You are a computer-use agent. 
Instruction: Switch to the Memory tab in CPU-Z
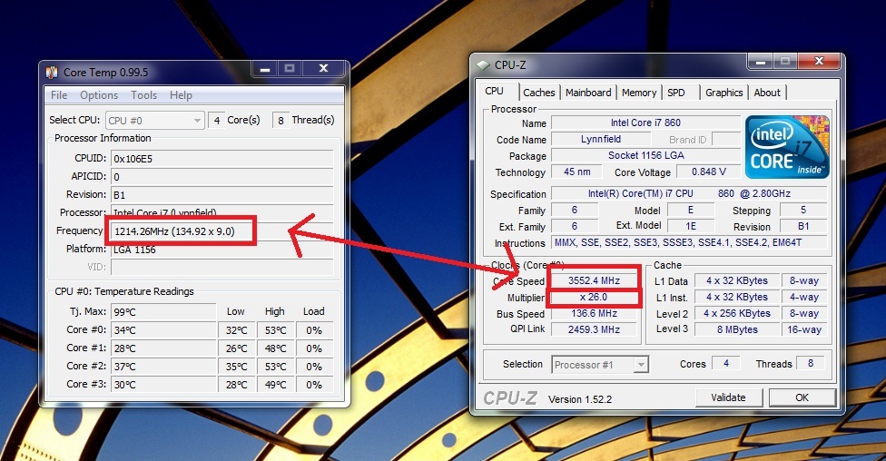639,93
